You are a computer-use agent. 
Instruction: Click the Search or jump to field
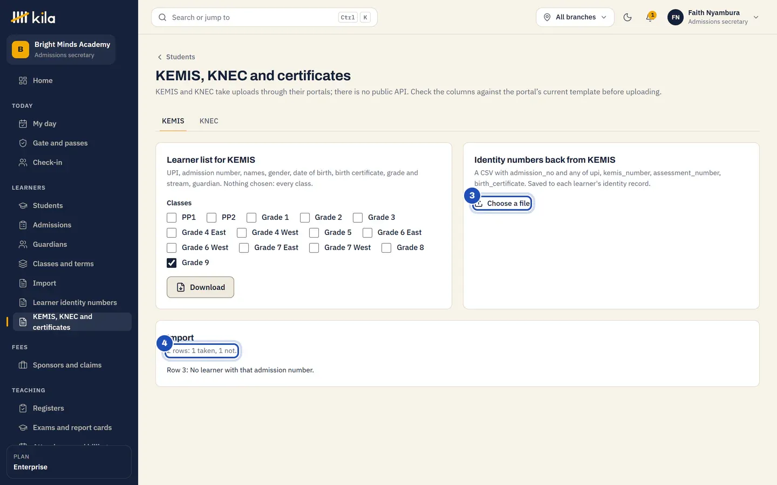[x=264, y=17]
